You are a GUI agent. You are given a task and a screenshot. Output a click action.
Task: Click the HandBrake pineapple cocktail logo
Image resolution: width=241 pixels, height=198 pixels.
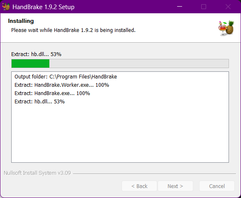pos(226,28)
